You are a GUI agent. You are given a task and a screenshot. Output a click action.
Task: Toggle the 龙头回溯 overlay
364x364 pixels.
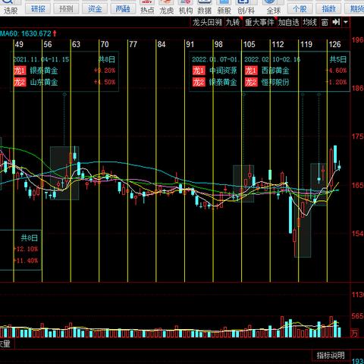(x=207, y=22)
